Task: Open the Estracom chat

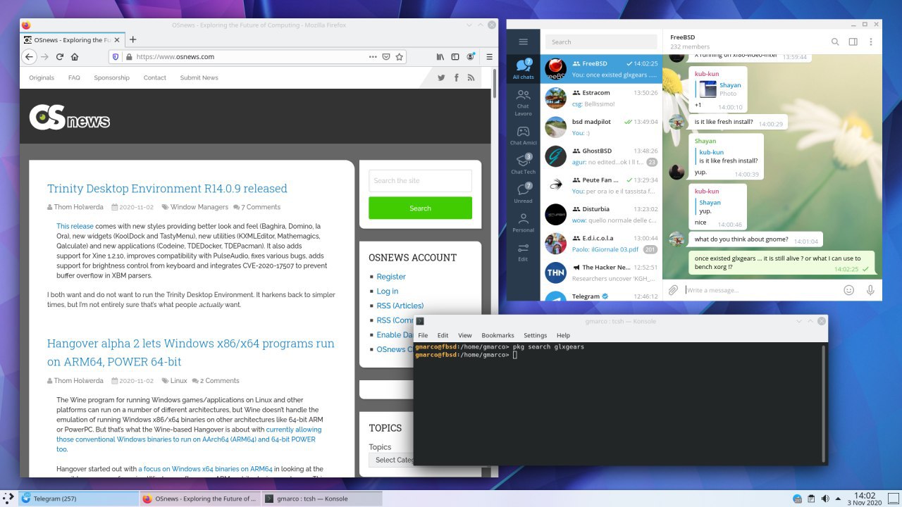Action: pos(601,98)
